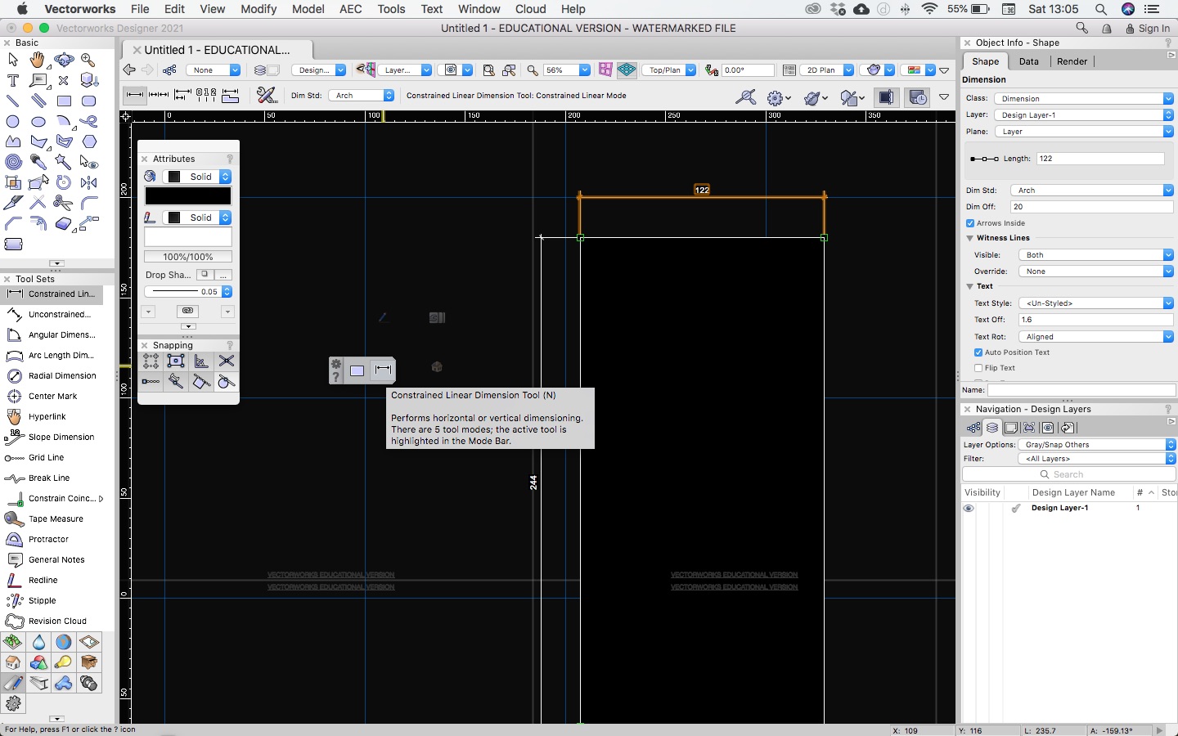Open the Text Style dropdown
Viewport: 1178px width, 736px height.
click(x=1096, y=303)
